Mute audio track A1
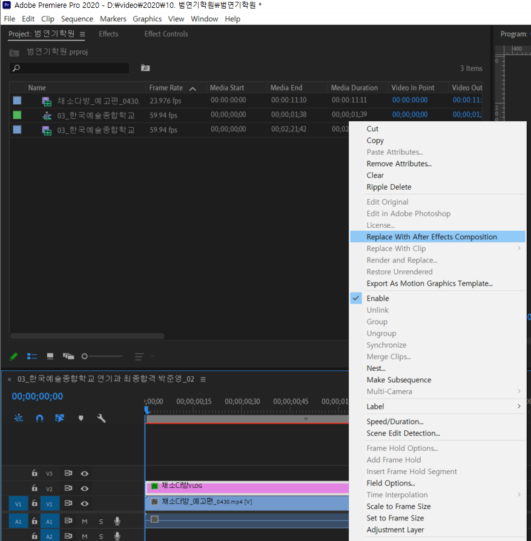 85,522
